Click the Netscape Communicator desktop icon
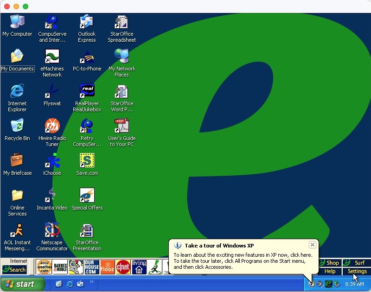 pyautogui.click(x=52, y=230)
